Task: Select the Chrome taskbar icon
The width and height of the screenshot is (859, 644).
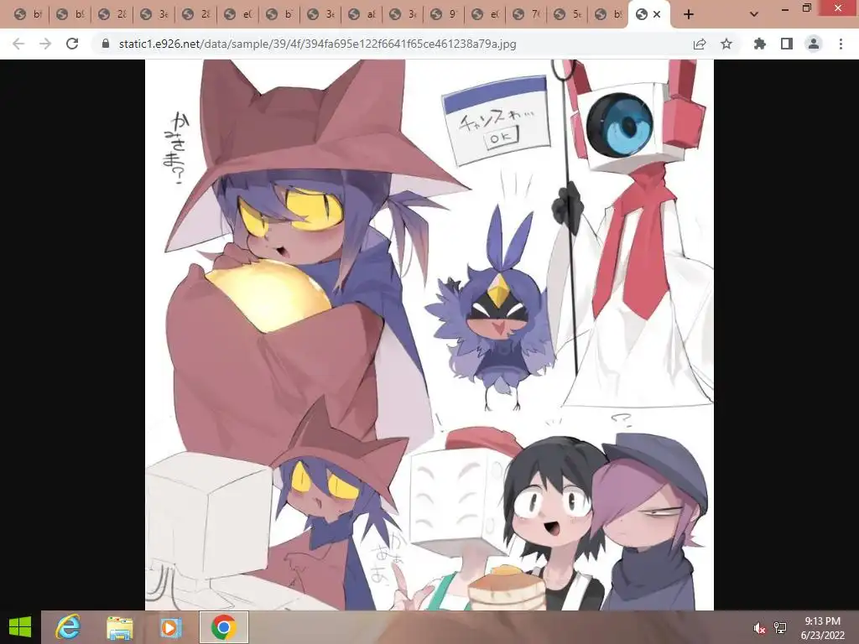Action: tap(223, 627)
